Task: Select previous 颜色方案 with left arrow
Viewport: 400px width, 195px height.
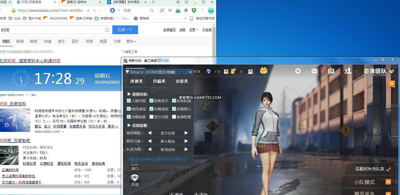Action: (x=150, y=141)
